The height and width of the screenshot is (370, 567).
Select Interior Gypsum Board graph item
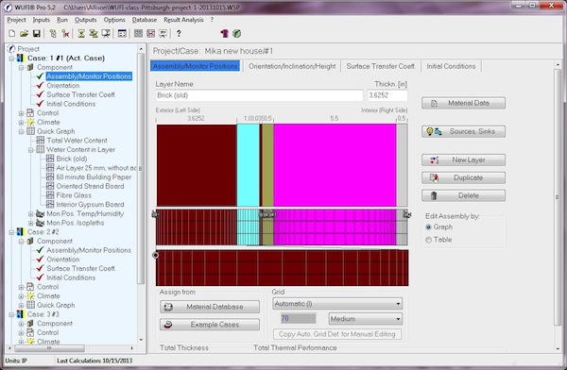click(x=90, y=204)
